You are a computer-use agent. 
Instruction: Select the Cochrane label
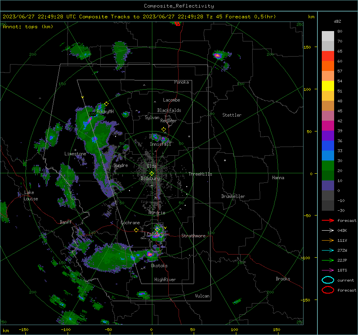[130, 223]
